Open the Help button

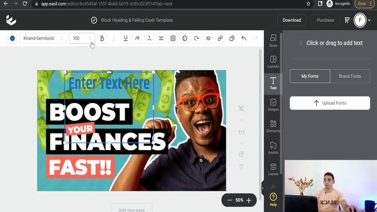[273, 199]
